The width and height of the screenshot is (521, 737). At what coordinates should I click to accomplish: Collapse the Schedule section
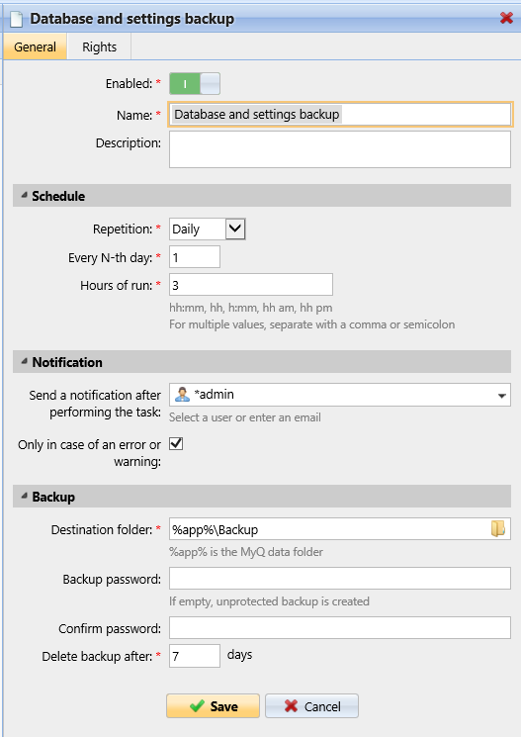(x=25, y=195)
